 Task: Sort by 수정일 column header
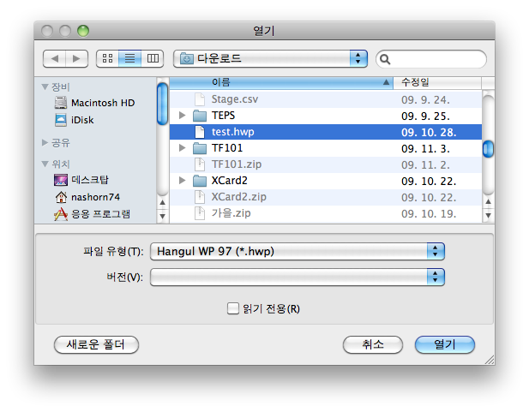[x=437, y=82]
